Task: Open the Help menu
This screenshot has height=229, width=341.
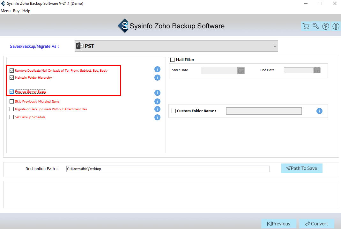Action: coord(26,11)
